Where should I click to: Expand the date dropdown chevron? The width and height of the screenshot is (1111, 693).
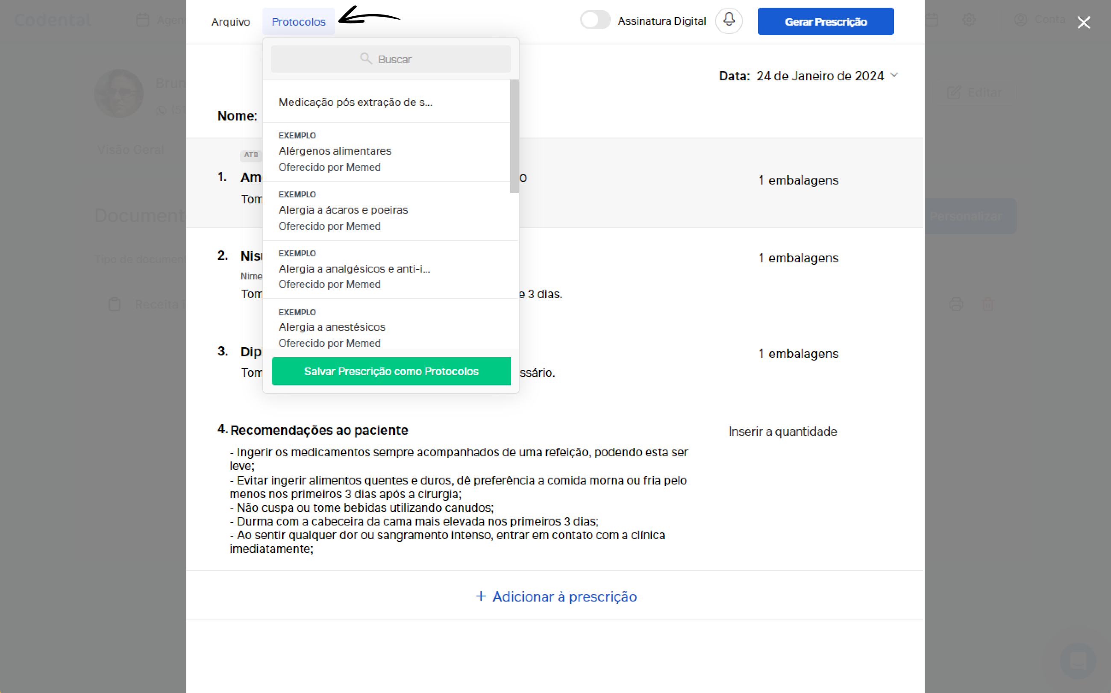click(x=894, y=75)
